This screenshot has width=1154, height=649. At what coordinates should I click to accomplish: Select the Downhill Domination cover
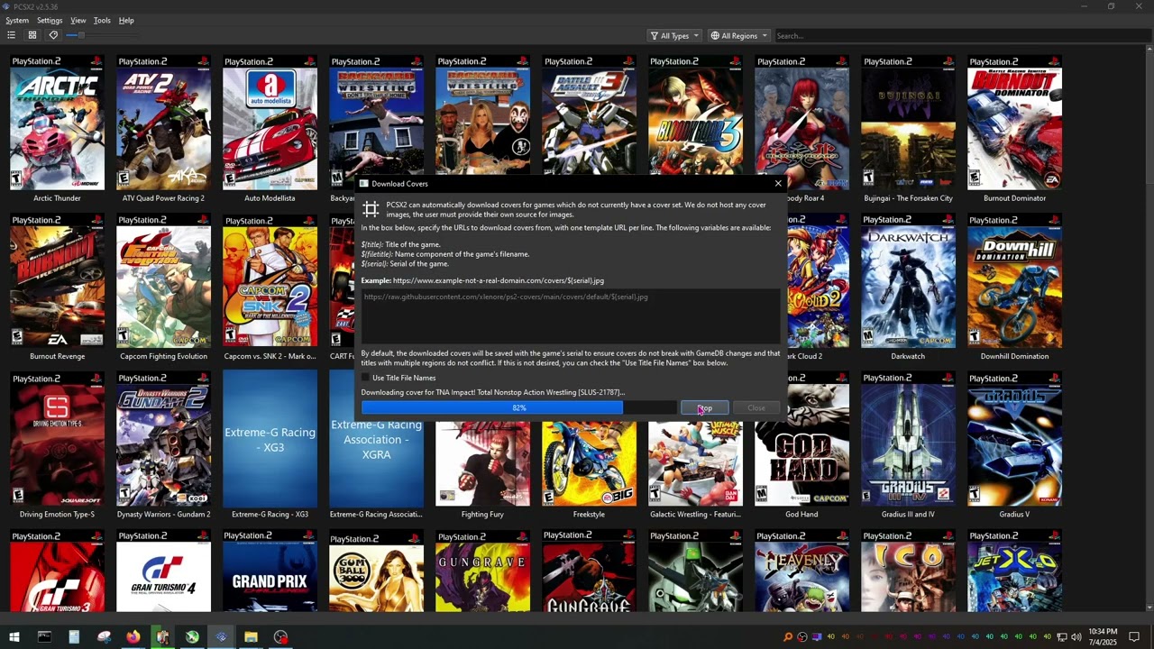pos(1014,280)
